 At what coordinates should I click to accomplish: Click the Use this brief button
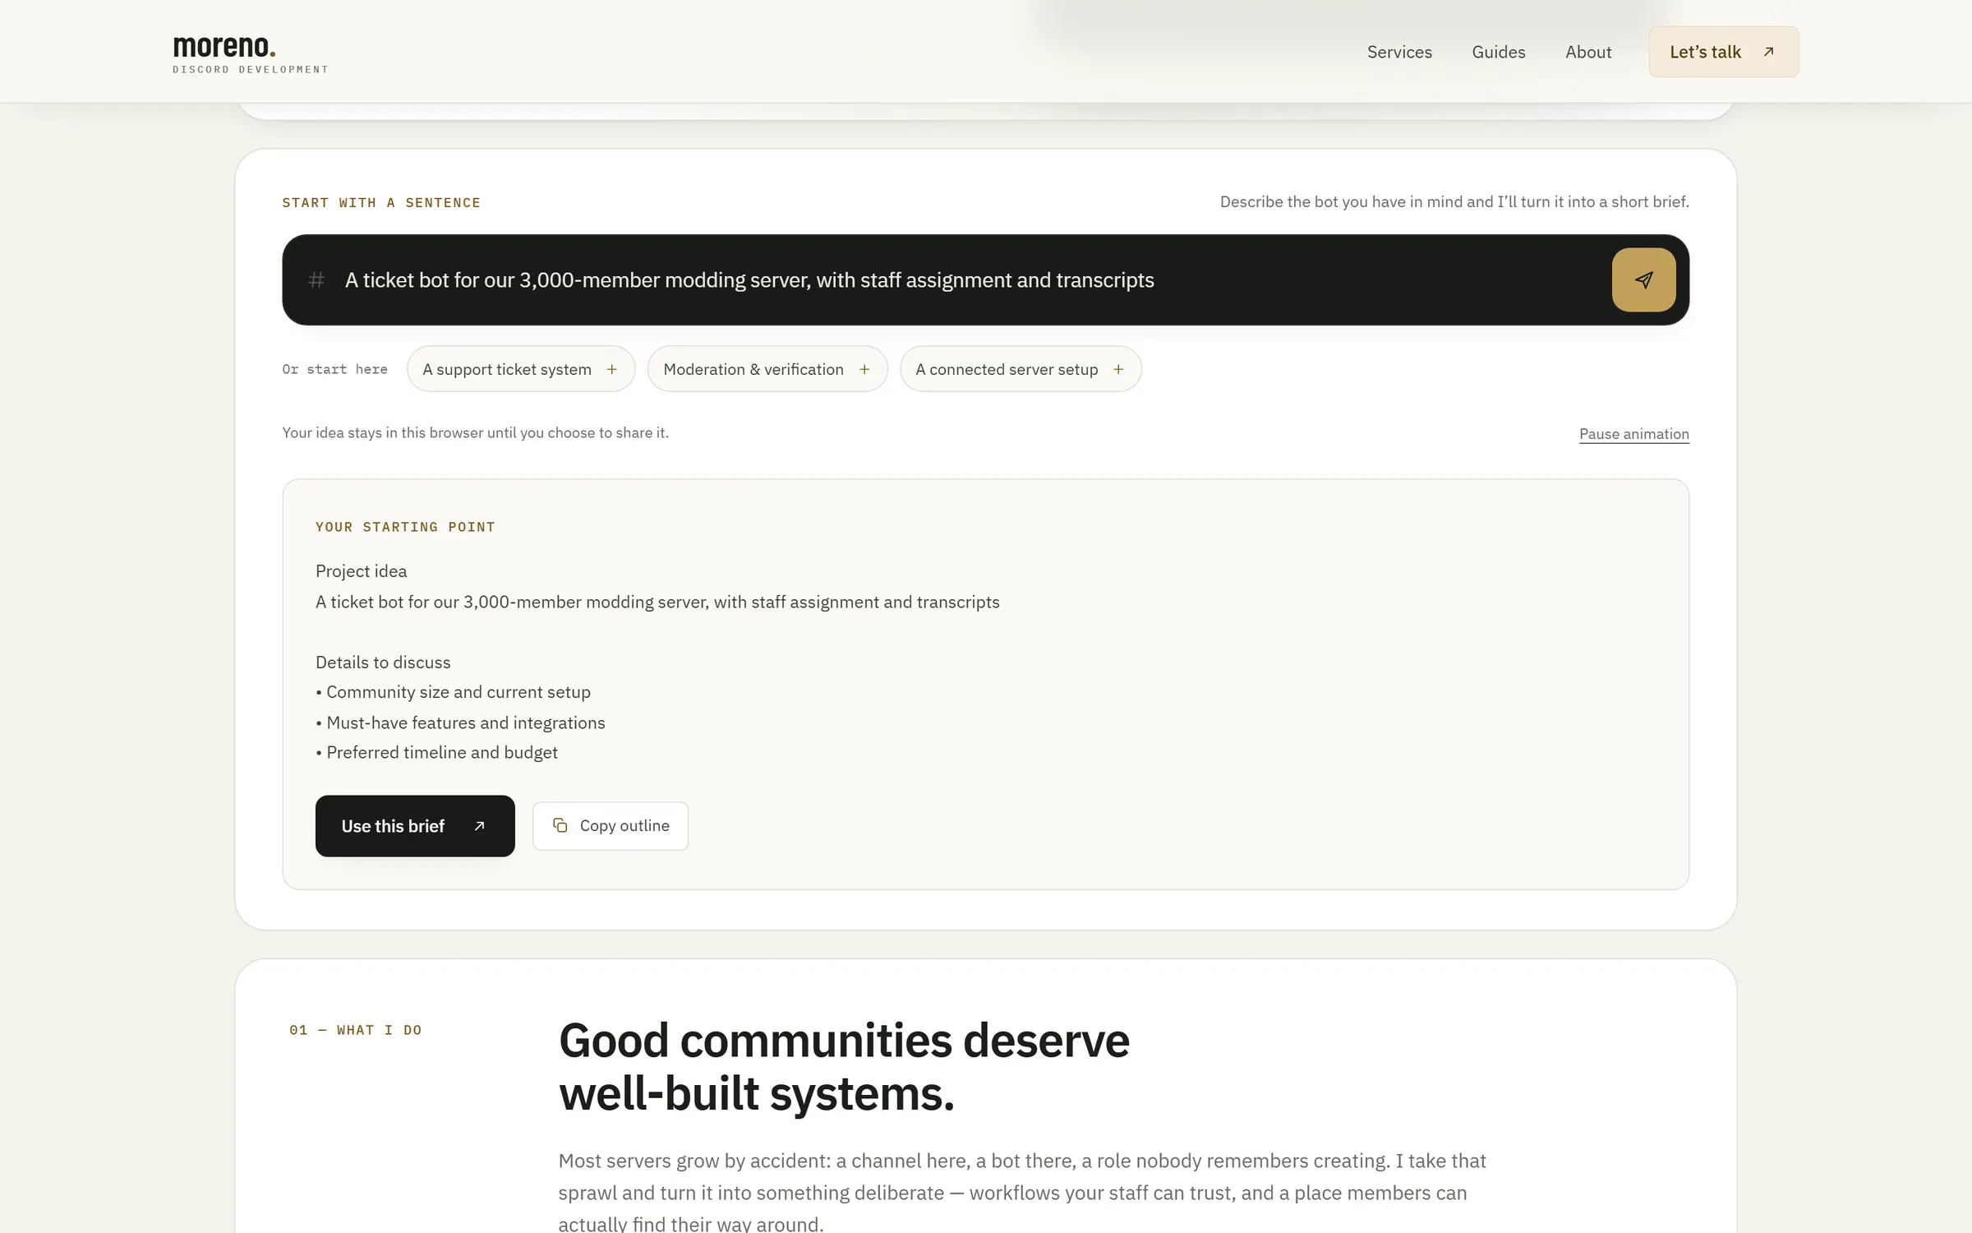[415, 826]
